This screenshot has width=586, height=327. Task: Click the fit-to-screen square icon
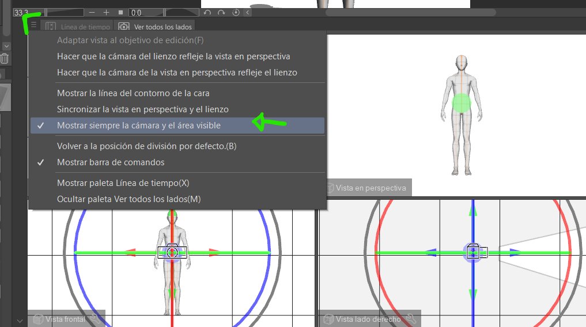point(120,12)
